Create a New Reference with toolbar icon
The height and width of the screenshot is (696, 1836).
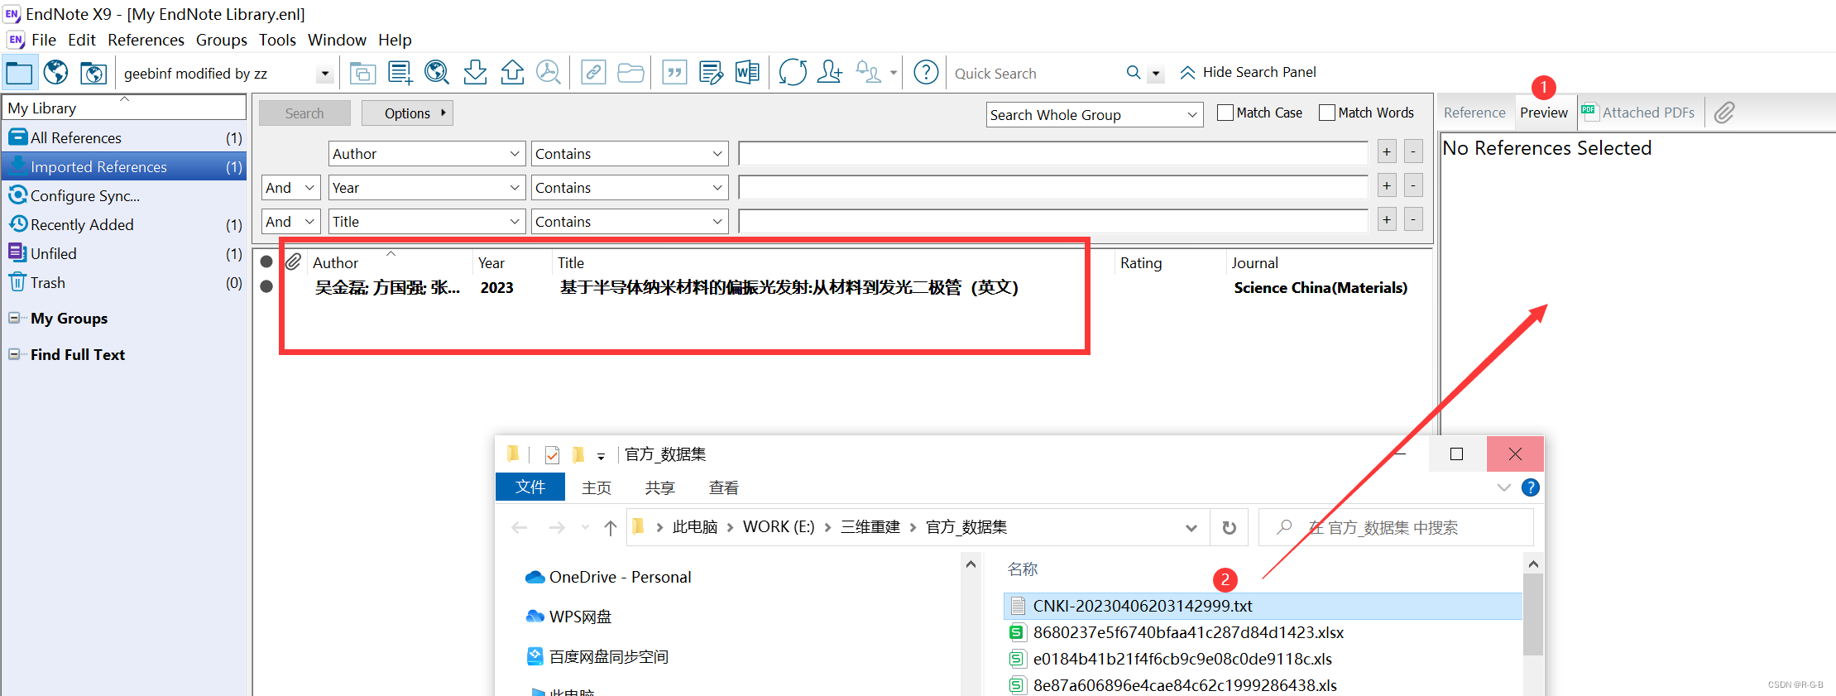(400, 73)
